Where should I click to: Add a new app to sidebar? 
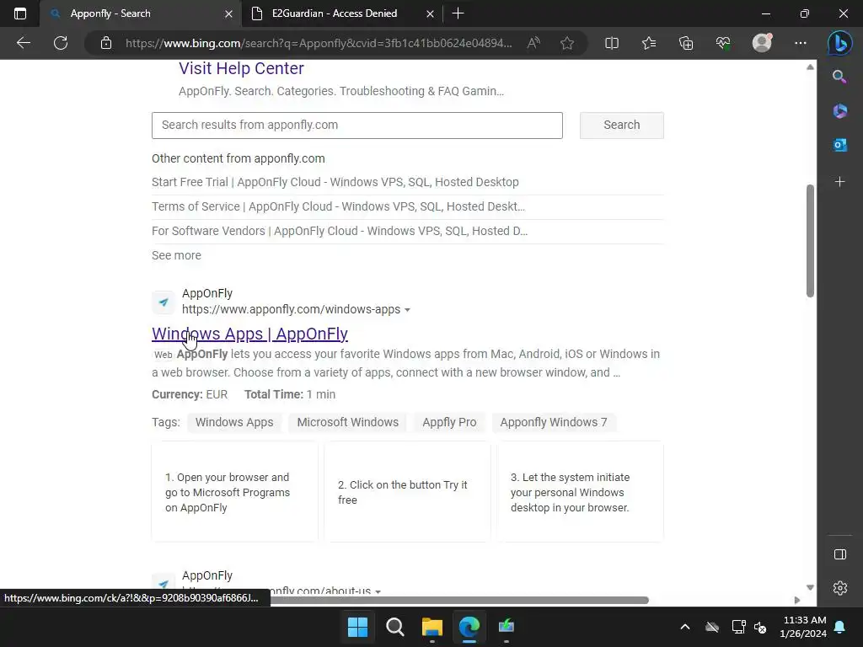(x=839, y=182)
